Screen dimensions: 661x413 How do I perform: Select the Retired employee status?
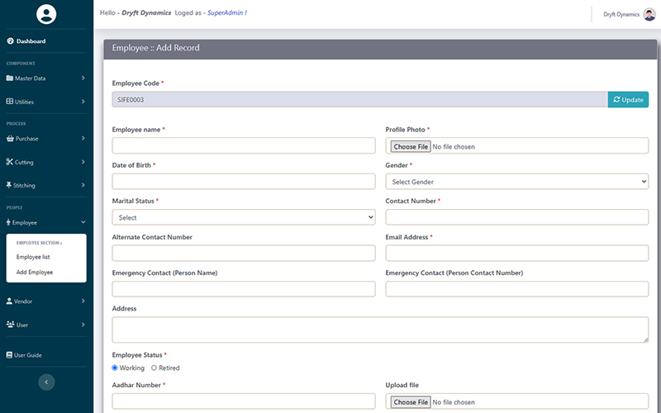pyautogui.click(x=154, y=368)
